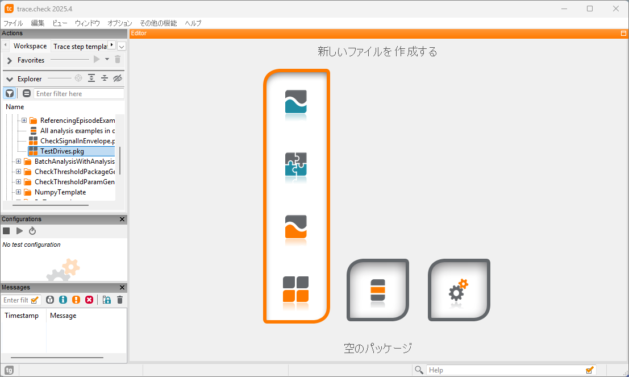This screenshot has height=377, width=629.
Task: Collapse all items via the Explorer collapse icon
Action: click(x=105, y=78)
